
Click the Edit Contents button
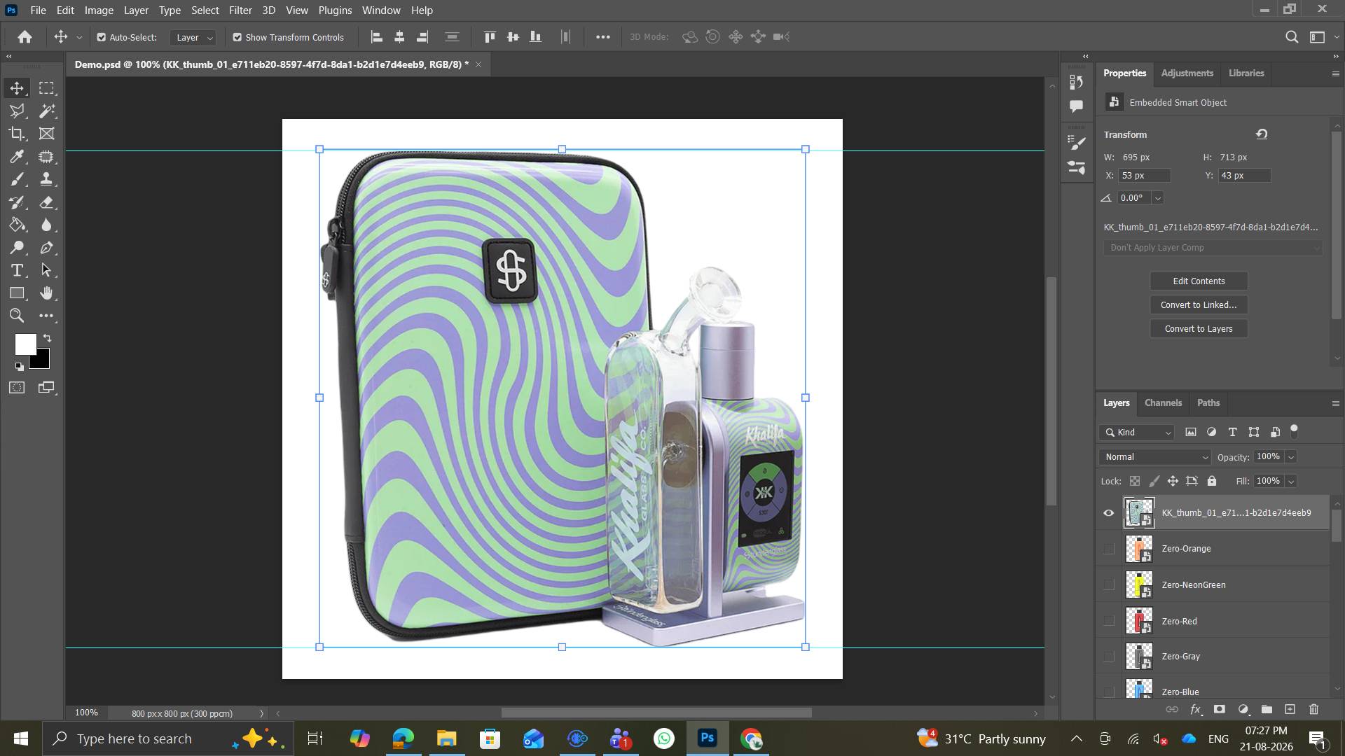click(1199, 281)
